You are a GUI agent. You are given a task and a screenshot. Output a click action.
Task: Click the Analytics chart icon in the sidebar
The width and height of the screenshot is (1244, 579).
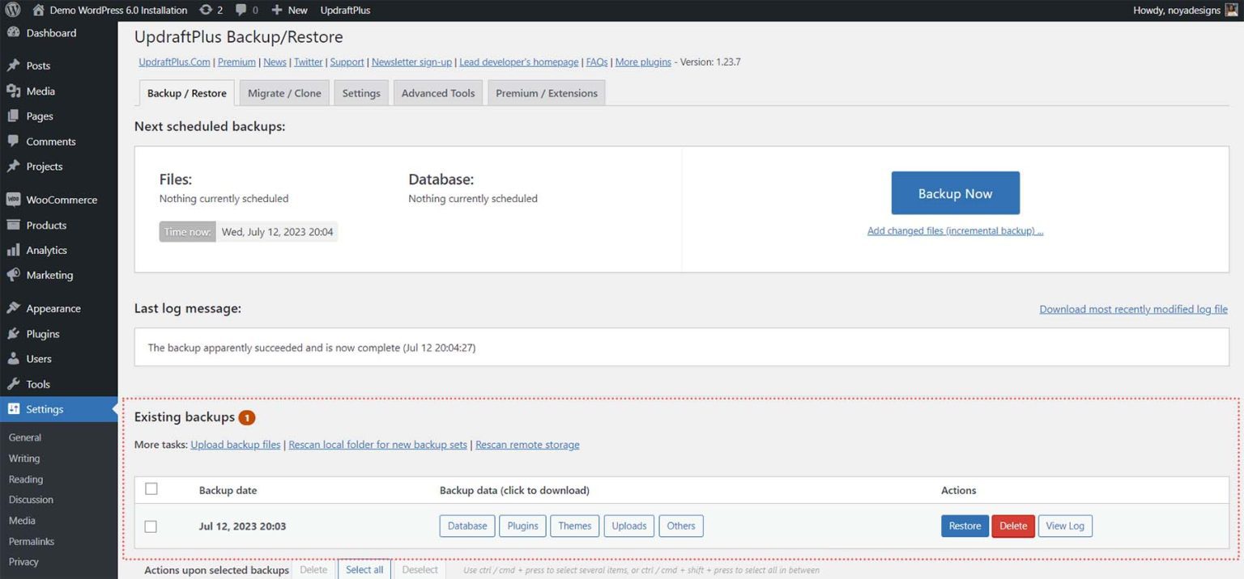click(14, 250)
